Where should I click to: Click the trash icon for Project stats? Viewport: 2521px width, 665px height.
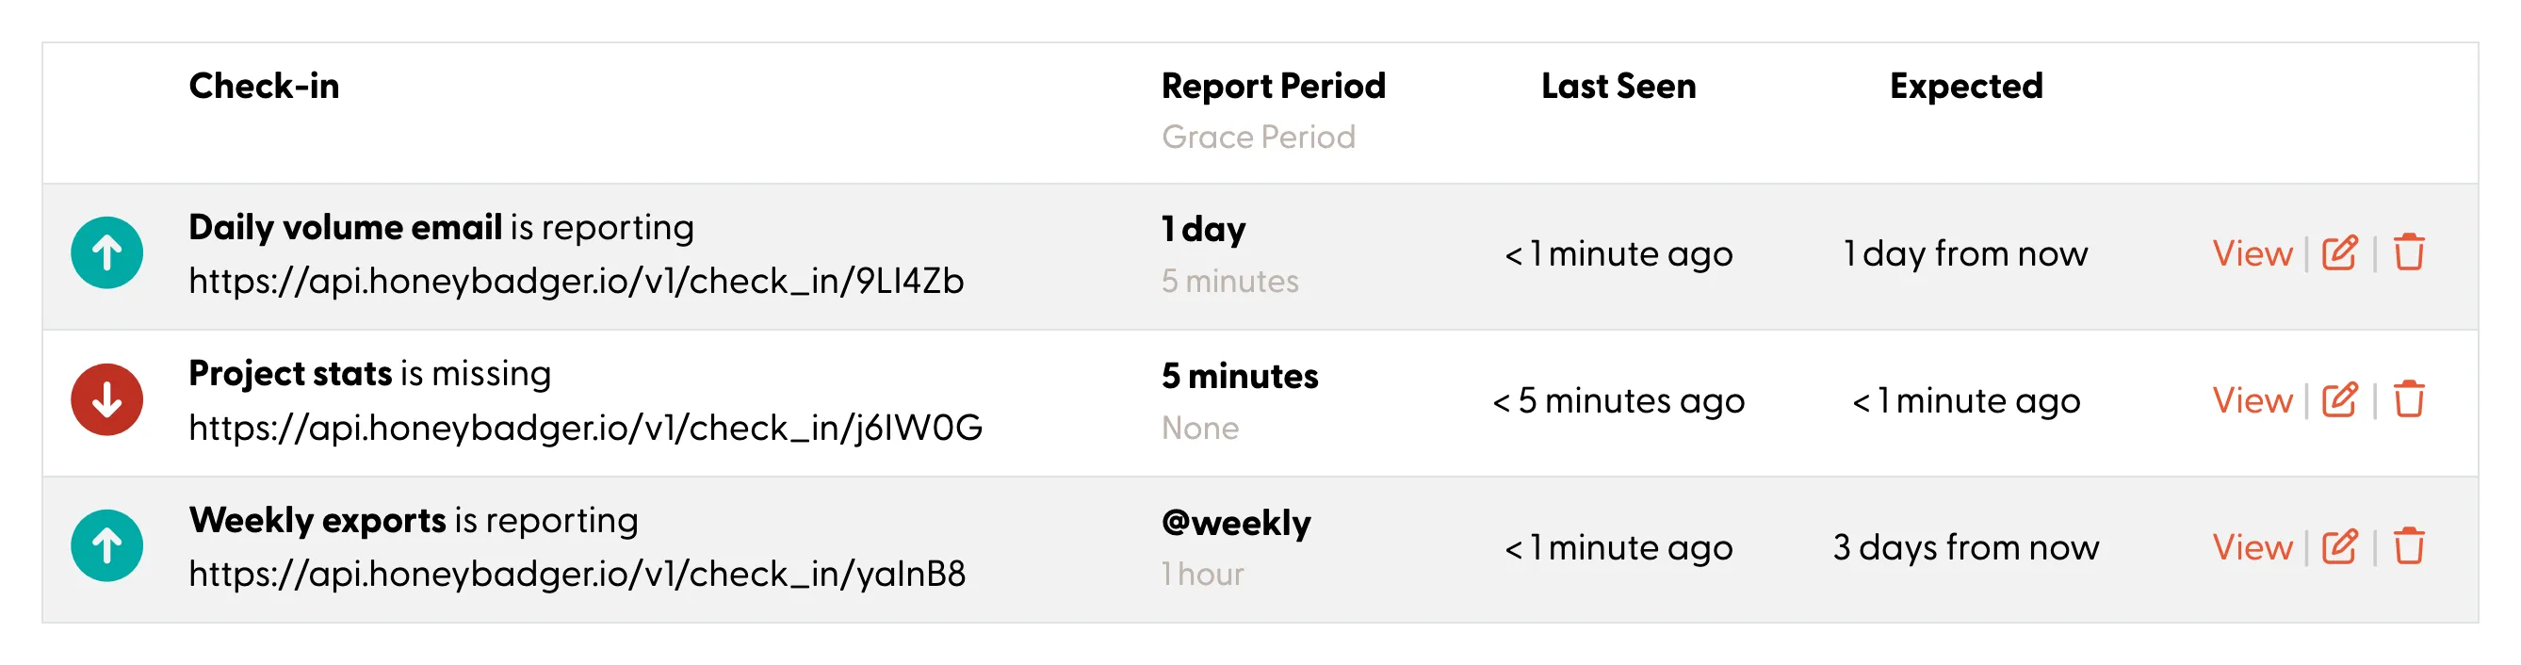click(2409, 399)
